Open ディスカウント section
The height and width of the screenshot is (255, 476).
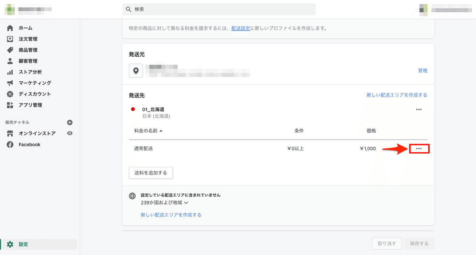point(35,94)
